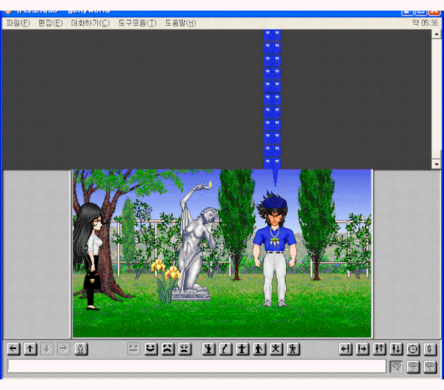Select the sad frowning face emotion
Screen dimensions: 444x390
click(x=167, y=349)
